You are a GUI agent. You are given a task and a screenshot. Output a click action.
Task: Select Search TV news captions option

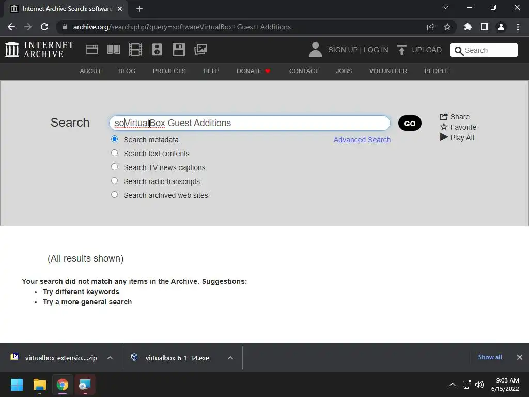click(114, 167)
